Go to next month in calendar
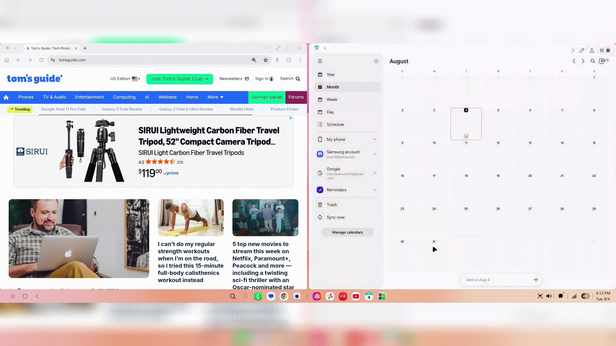616x346 pixels. pyautogui.click(x=583, y=61)
